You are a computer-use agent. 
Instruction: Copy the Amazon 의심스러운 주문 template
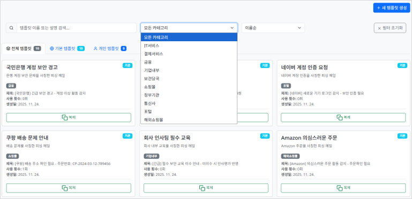[x=343, y=188]
